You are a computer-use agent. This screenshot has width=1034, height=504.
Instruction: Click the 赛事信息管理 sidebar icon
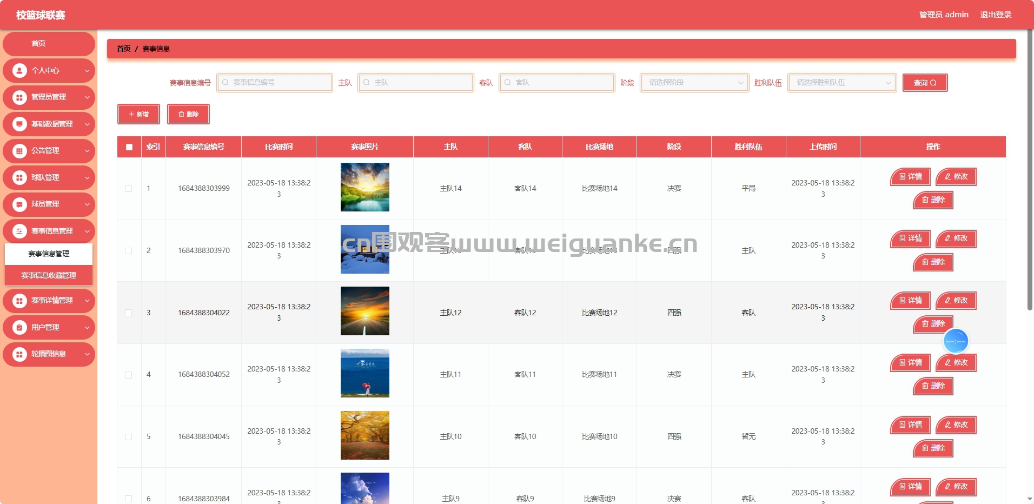[19, 231]
